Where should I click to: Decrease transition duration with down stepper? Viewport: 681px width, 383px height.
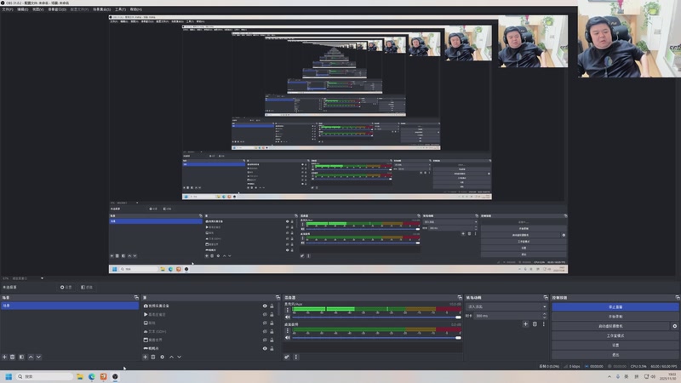pyautogui.click(x=545, y=317)
